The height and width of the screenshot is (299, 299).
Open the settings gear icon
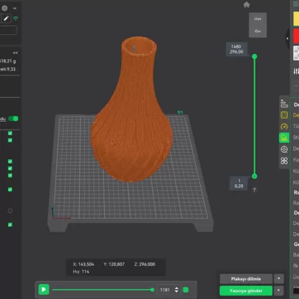tap(4, 8)
